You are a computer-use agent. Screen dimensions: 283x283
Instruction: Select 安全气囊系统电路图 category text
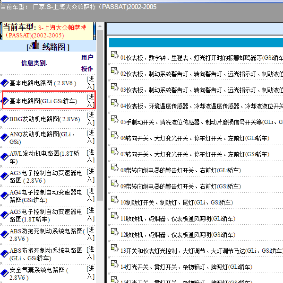coord(39,274)
